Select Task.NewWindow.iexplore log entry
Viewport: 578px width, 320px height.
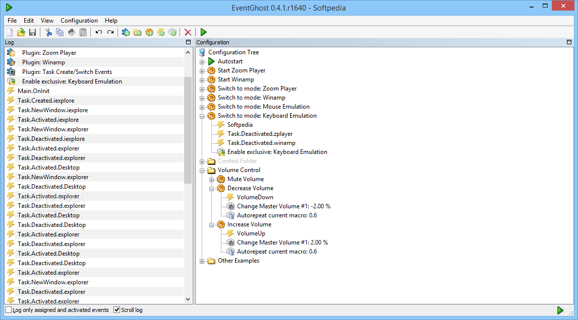click(53, 110)
